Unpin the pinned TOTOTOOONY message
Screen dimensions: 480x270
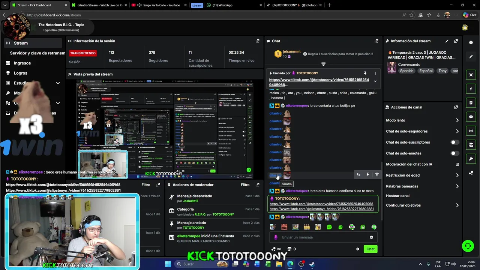tap(365, 73)
